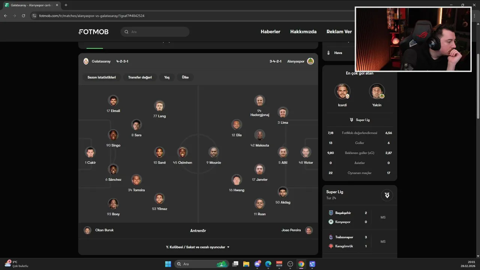Image resolution: width=480 pixels, height=270 pixels.
Task: Open Hadergjonaj player avatar
Action: pyautogui.click(x=259, y=100)
